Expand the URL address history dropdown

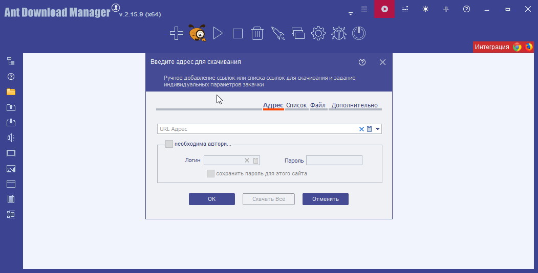pyautogui.click(x=377, y=129)
